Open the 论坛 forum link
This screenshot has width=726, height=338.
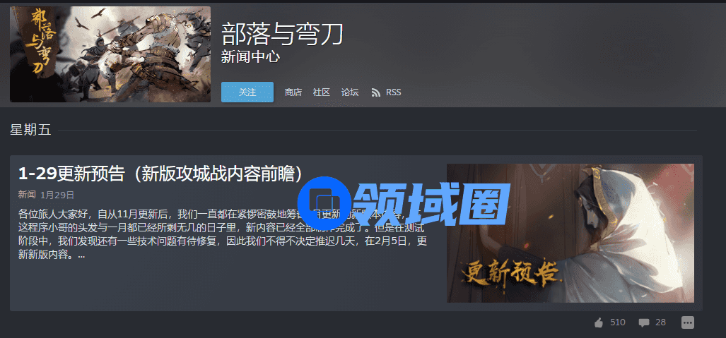click(x=350, y=92)
